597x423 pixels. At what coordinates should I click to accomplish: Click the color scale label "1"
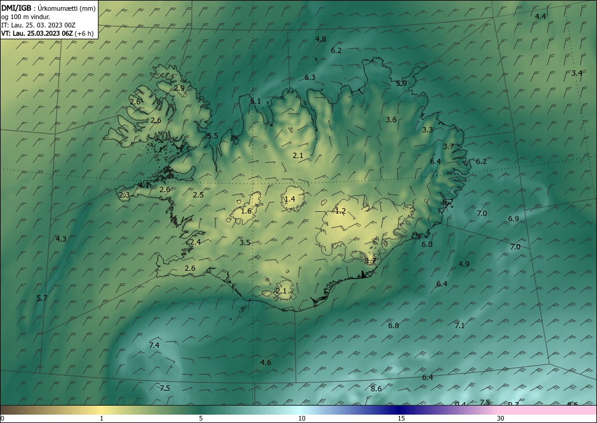(x=101, y=418)
